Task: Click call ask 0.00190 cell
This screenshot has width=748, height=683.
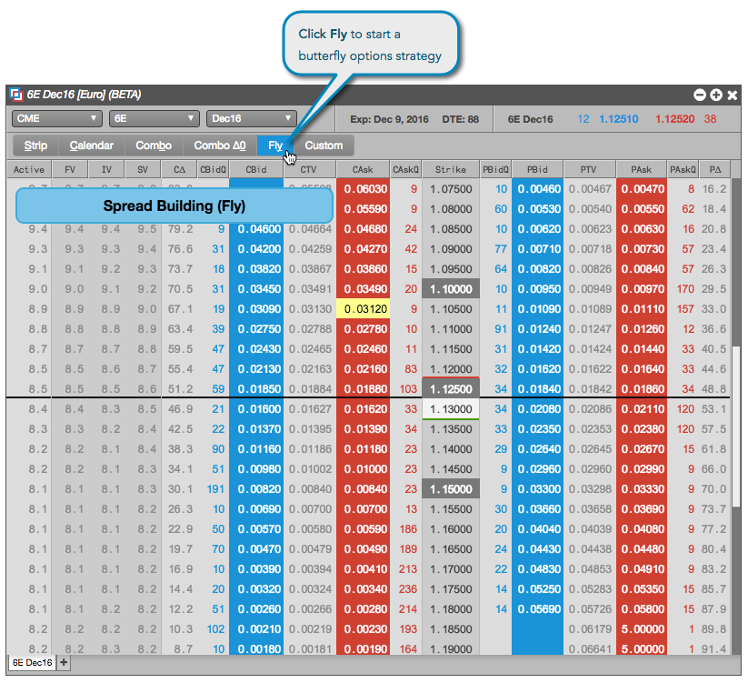Action: tap(364, 648)
